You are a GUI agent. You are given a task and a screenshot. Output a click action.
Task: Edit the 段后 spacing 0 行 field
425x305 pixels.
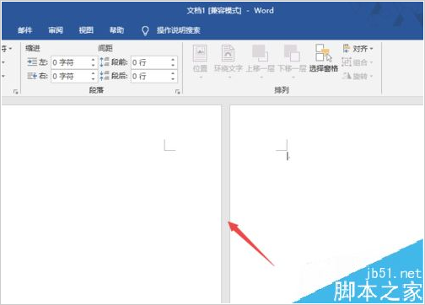(x=154, y=76)
